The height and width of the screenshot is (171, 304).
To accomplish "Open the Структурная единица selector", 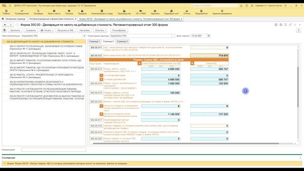I will click(173, 36).
